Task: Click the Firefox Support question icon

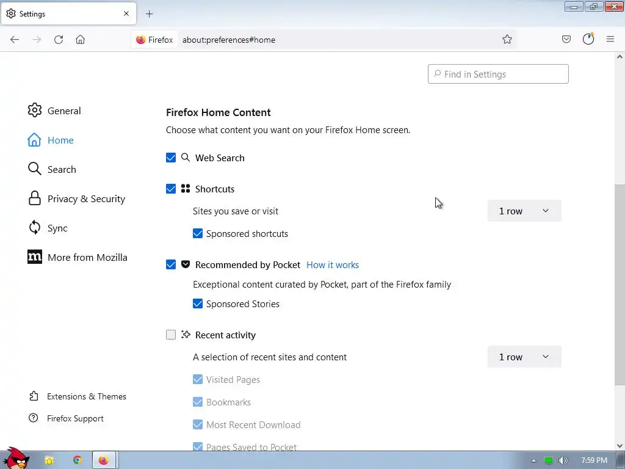Action: (34, 418)
